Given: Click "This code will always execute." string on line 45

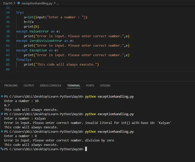Looking at the screenshot, I should [66, 65].
